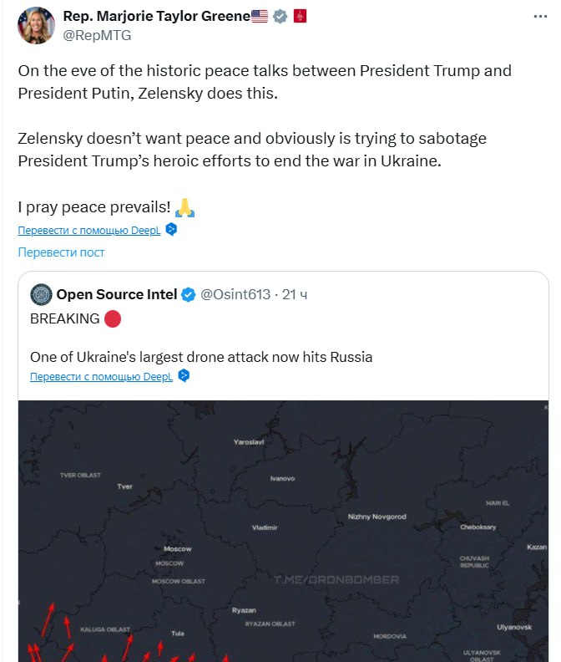Viewport: 561px width, 662px height.
Task: Open the @RepMTG handle
Action: click(x=98, y=35)
